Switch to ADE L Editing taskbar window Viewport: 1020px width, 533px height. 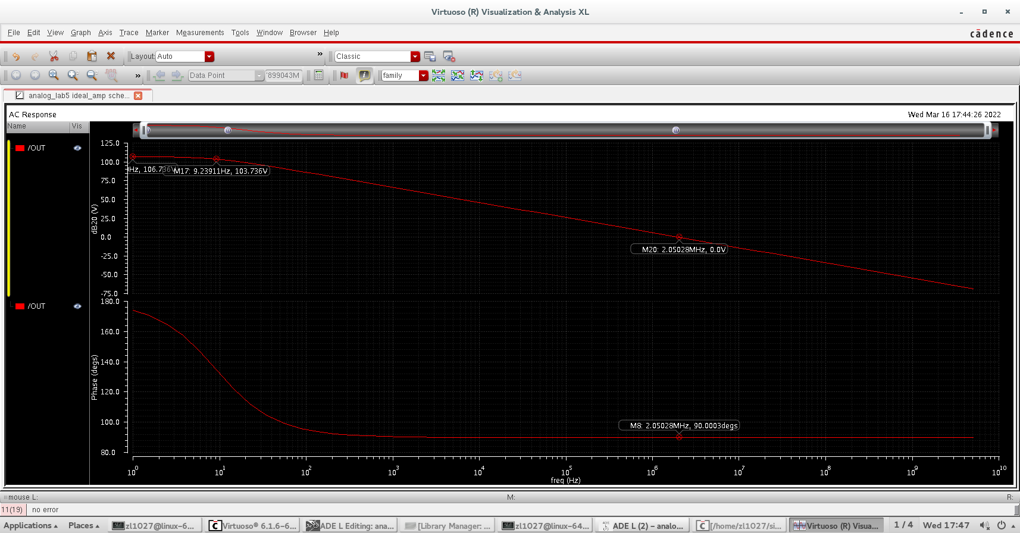[350, 525]
